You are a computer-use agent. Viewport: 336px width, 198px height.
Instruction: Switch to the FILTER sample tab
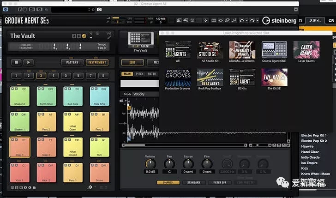click(x=152, y=74)
